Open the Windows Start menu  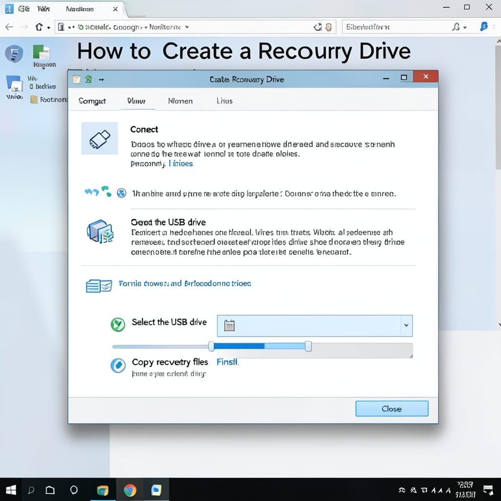click(x=11, y=490)
